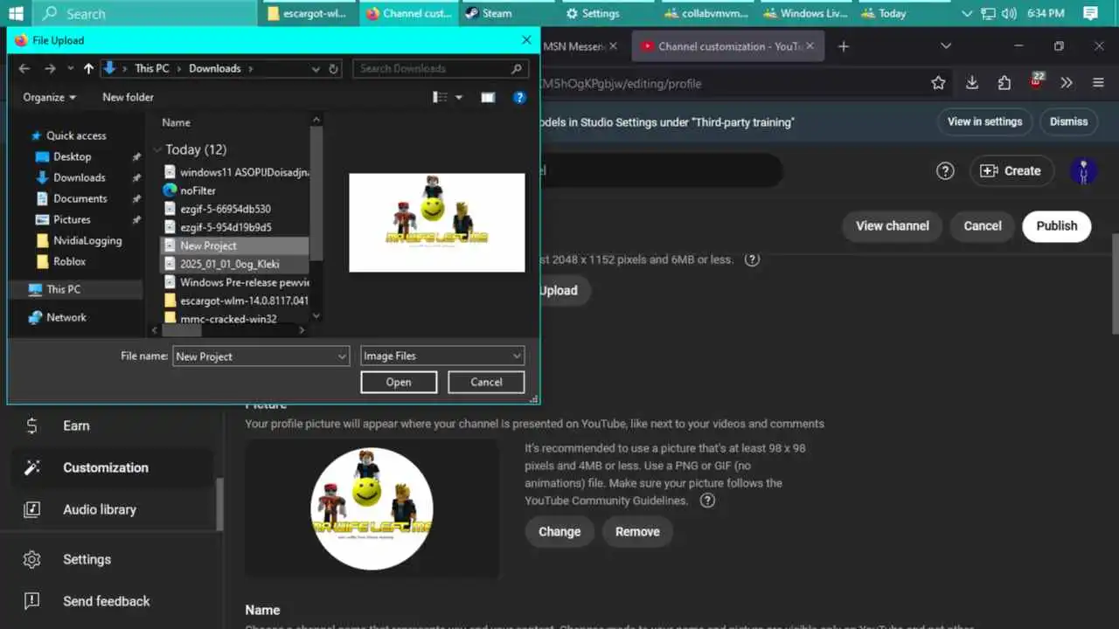Click the preview image thumbnail in dialog
The image size is (1119, 629).
(437, 222)
